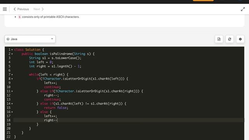Click the 's' code tag in constraint
249x140 pixels.
(x=19, y=17)
